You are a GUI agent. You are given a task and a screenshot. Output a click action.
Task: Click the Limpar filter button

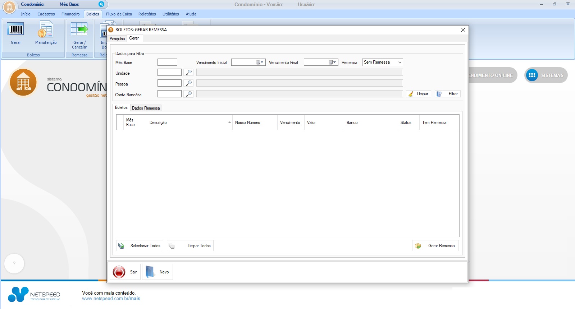419,94
